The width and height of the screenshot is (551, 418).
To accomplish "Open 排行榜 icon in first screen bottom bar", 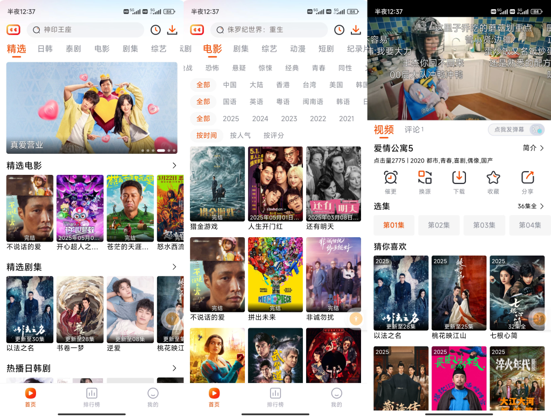I will pos(91,393).
